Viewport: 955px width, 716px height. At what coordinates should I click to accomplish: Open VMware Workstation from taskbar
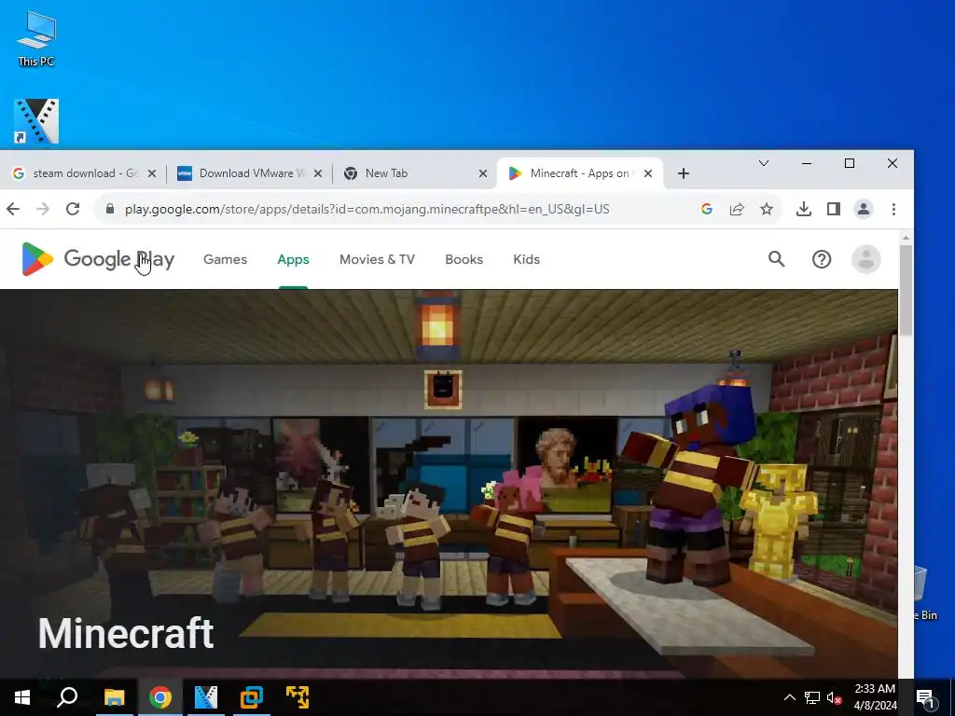(x=252, y=697)
